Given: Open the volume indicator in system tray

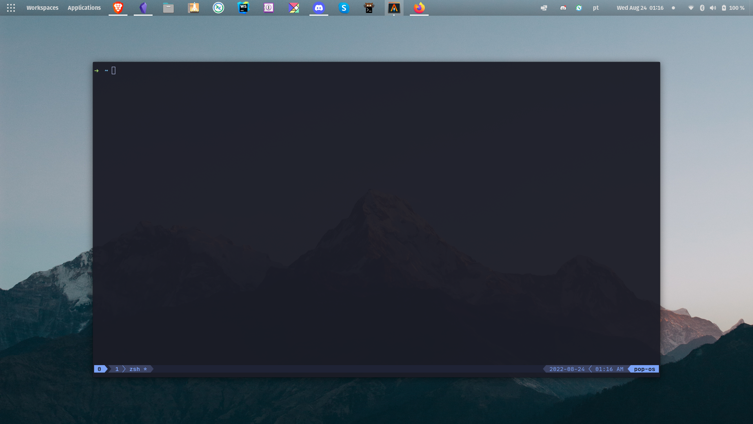Looking at the screenshot, I should (713, 7).
